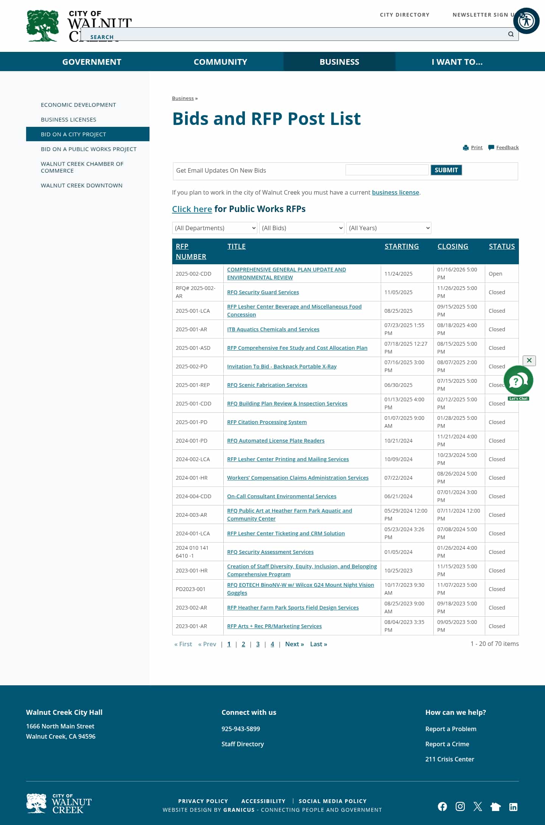Open ITB Aquatics Chemicals and Services
This screenshot has width=545, height=825.
[x=273, y=329]
